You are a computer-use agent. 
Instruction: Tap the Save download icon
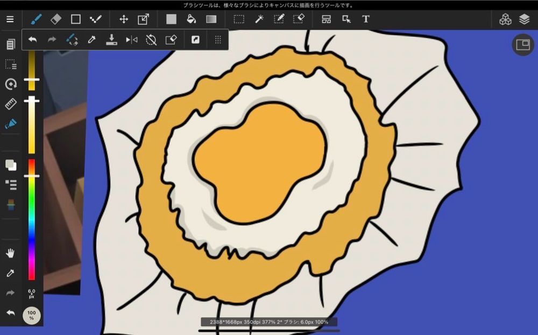click(111, 40)
